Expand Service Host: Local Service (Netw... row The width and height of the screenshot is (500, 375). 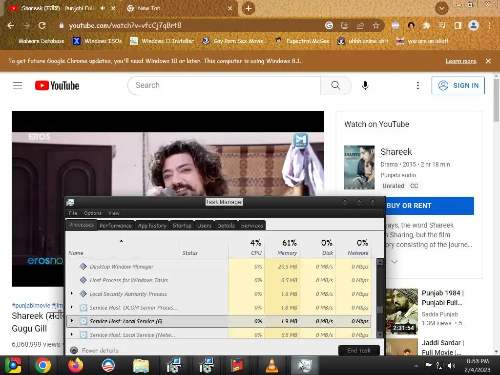(x=72, y=334)
